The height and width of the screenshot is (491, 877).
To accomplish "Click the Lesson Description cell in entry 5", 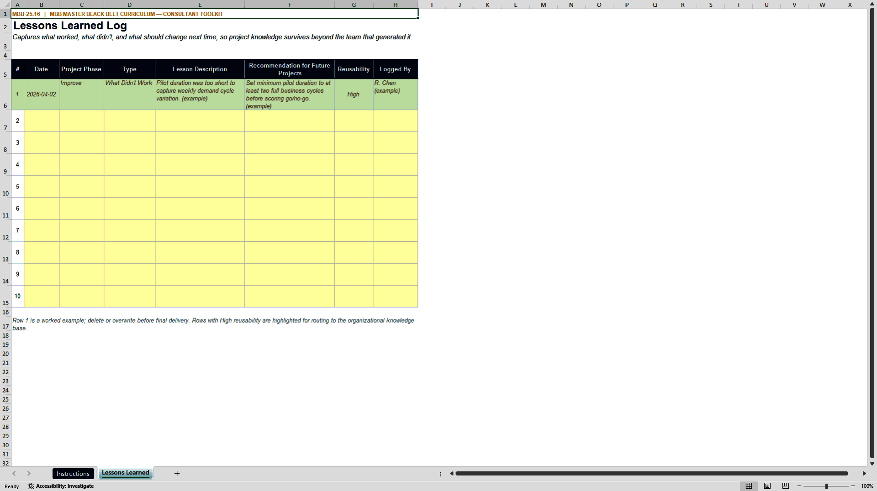I will tap(200, 187).
